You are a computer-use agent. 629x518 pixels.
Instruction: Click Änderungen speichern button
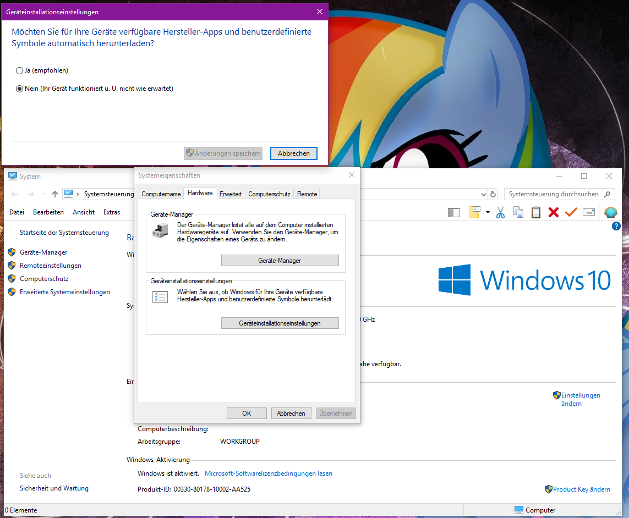point(223,153)
